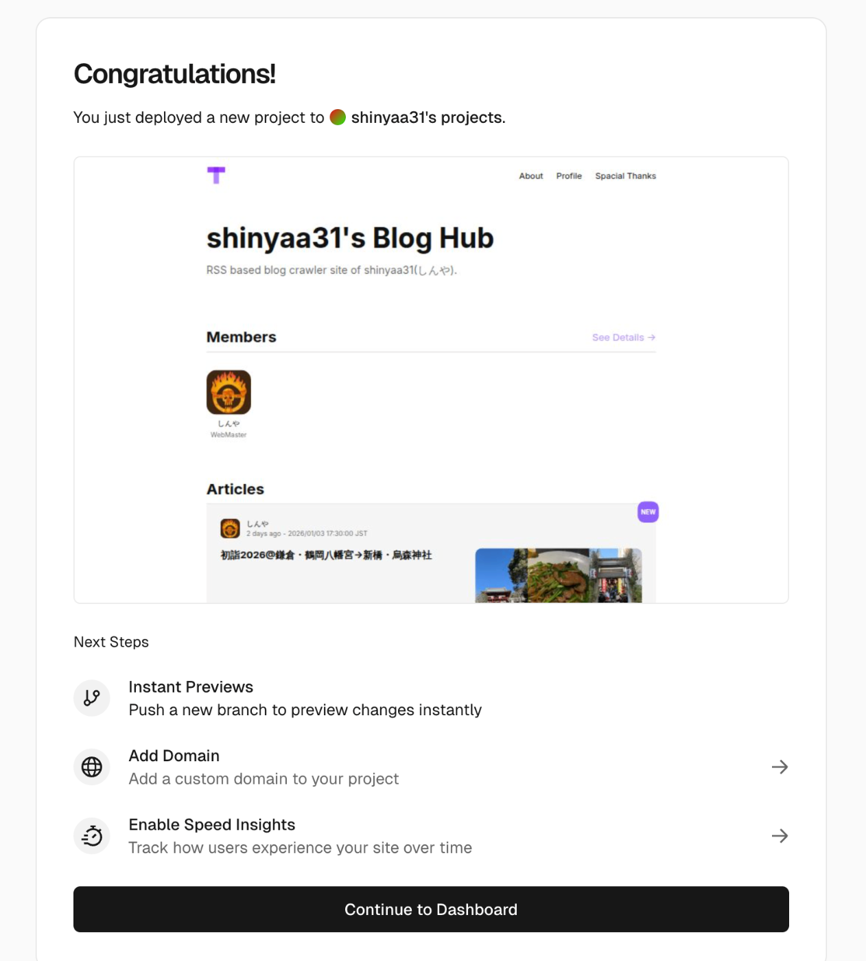Click the Add Domain globe icon
The image size is (866, 961).
click(x=92, y=767)
